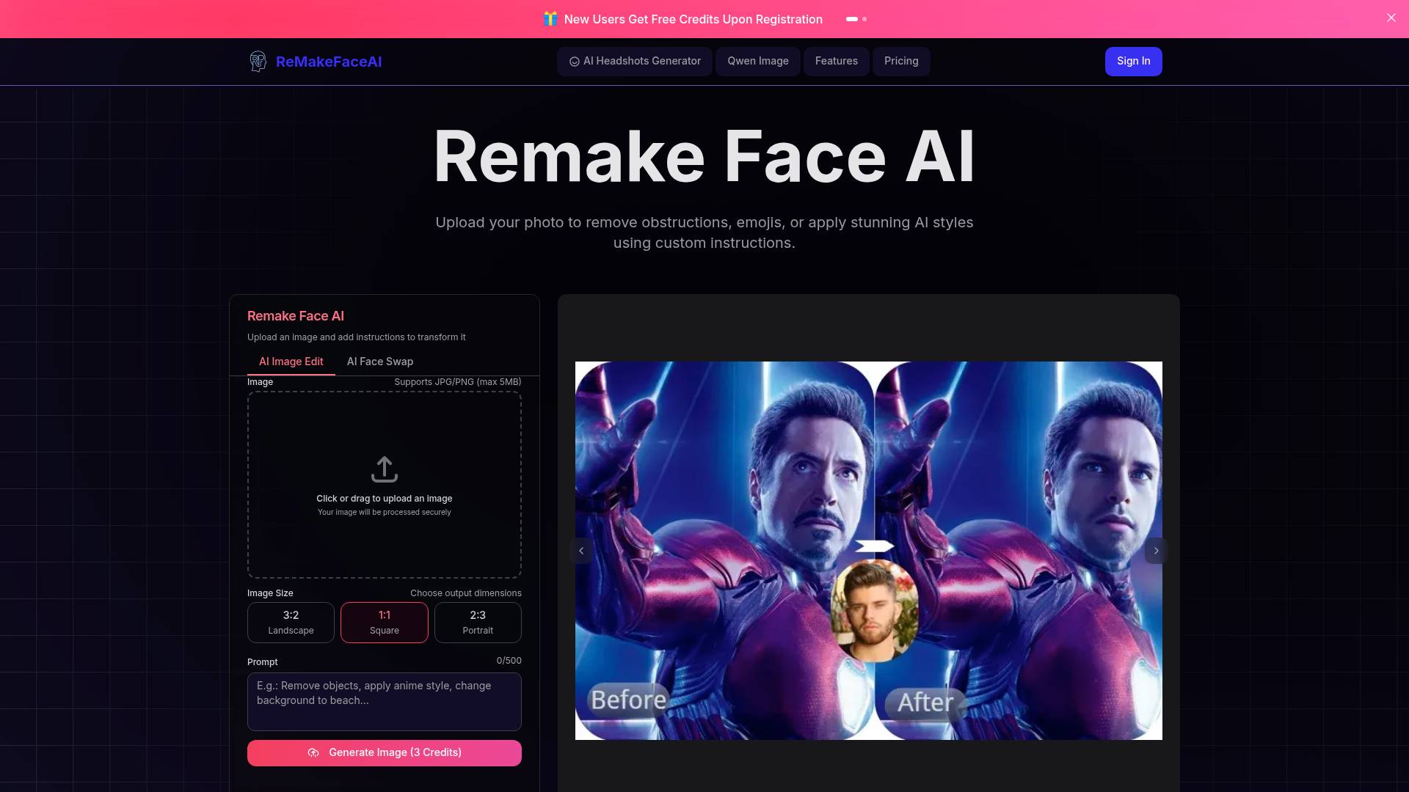Open the Qwen Image nav item
Screen dimensions: 1409x792
click(758, 62)
